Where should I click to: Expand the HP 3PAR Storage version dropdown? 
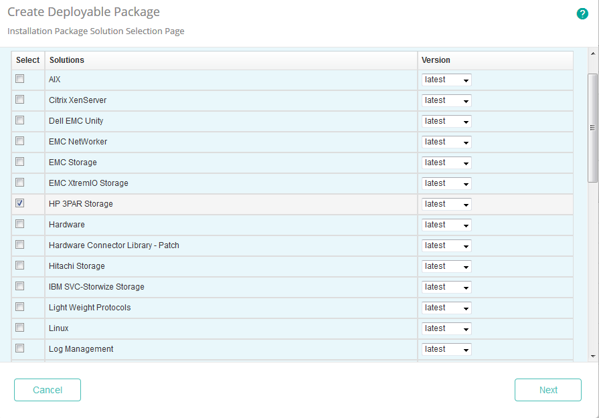point(446,204)
